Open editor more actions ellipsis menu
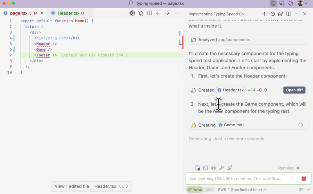Image resolution: width=313 pixels, height=194 pixels. tap(176, 13)
